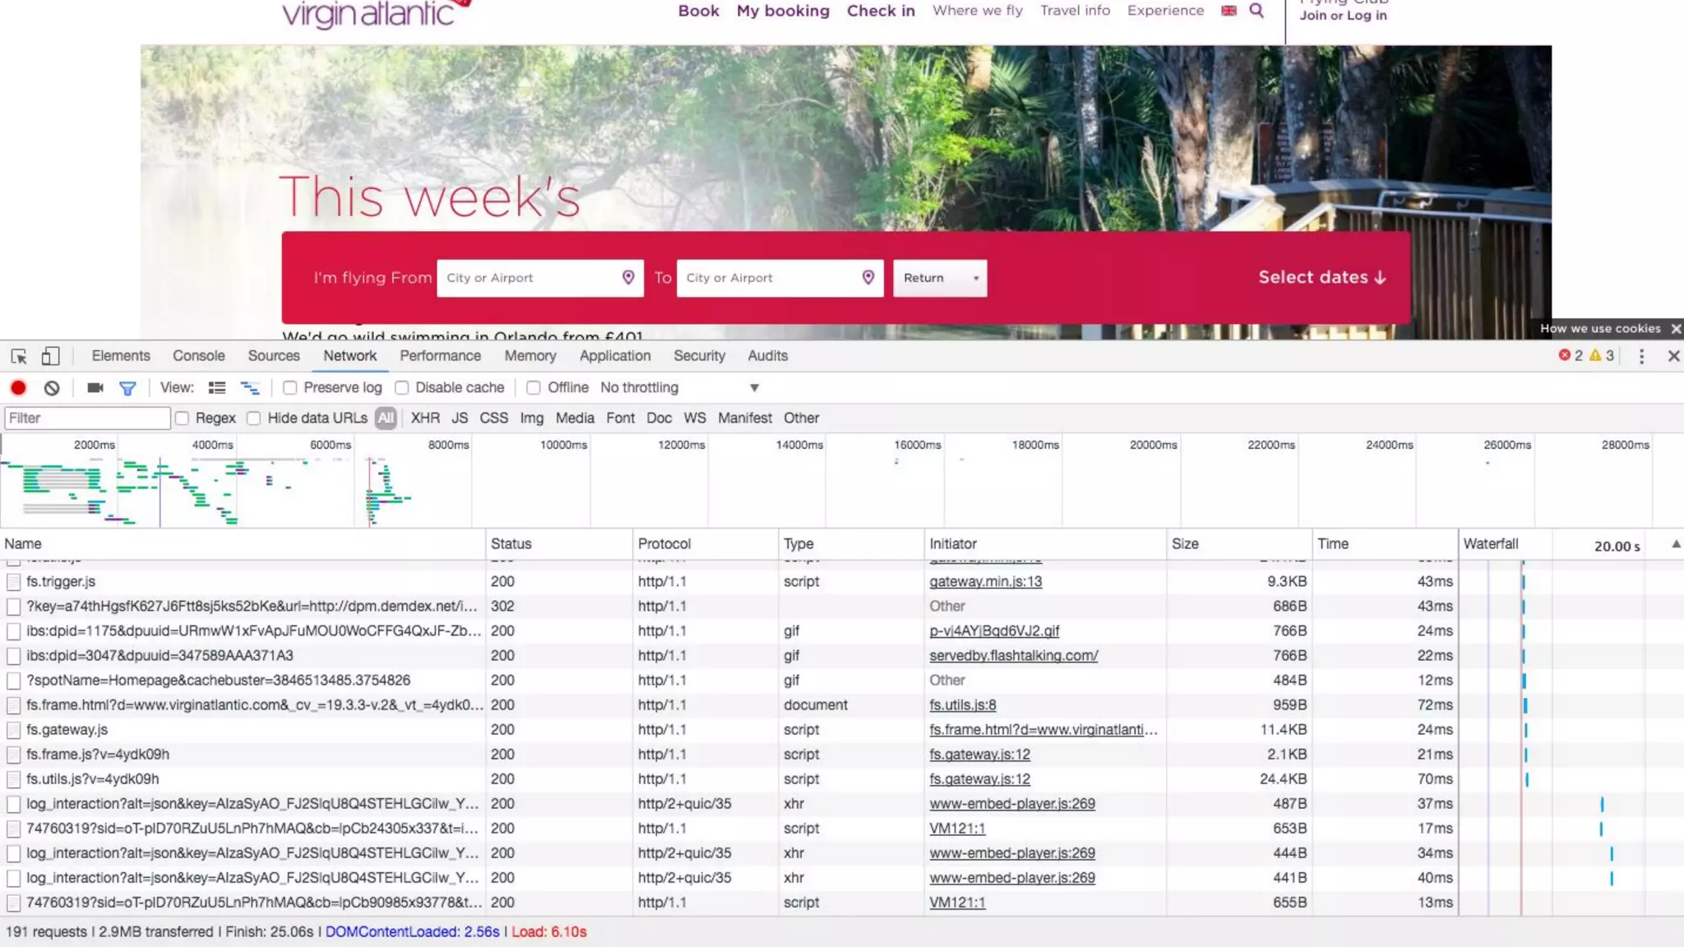Image resolution: width=1684 pixels, height=947 pixels.
Task: Switch to the Console tab
Action: pyautogui.click(x=198, y=356)
